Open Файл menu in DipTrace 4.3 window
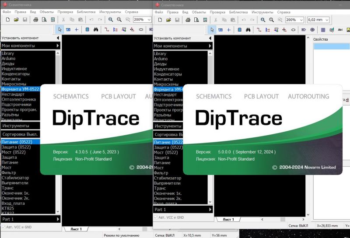The width and height of the screenshot is (350, 238). [7, 12]
